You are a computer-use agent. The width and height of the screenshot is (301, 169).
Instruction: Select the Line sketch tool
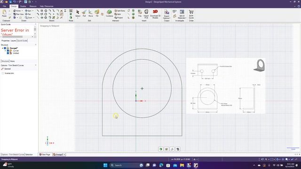click(x=38, y=11)
